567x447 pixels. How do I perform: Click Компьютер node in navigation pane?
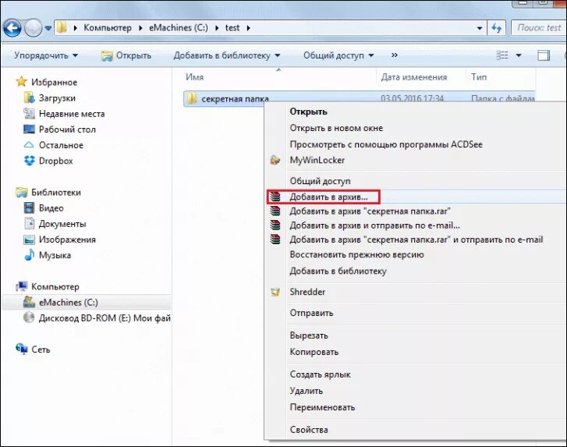point(48,287)
